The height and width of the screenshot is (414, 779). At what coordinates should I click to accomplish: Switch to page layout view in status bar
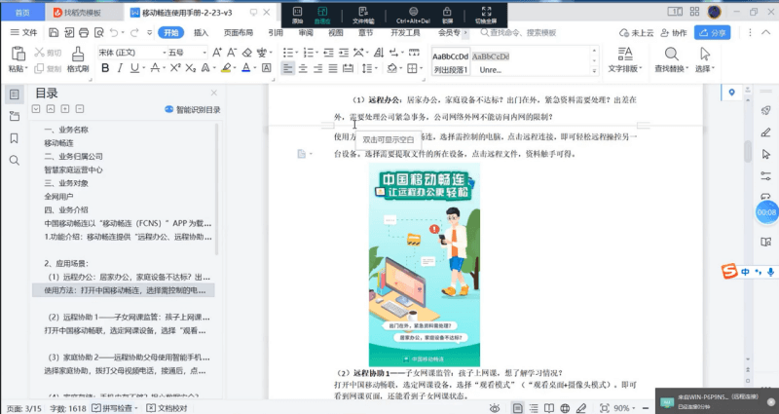tap(517, 408)
